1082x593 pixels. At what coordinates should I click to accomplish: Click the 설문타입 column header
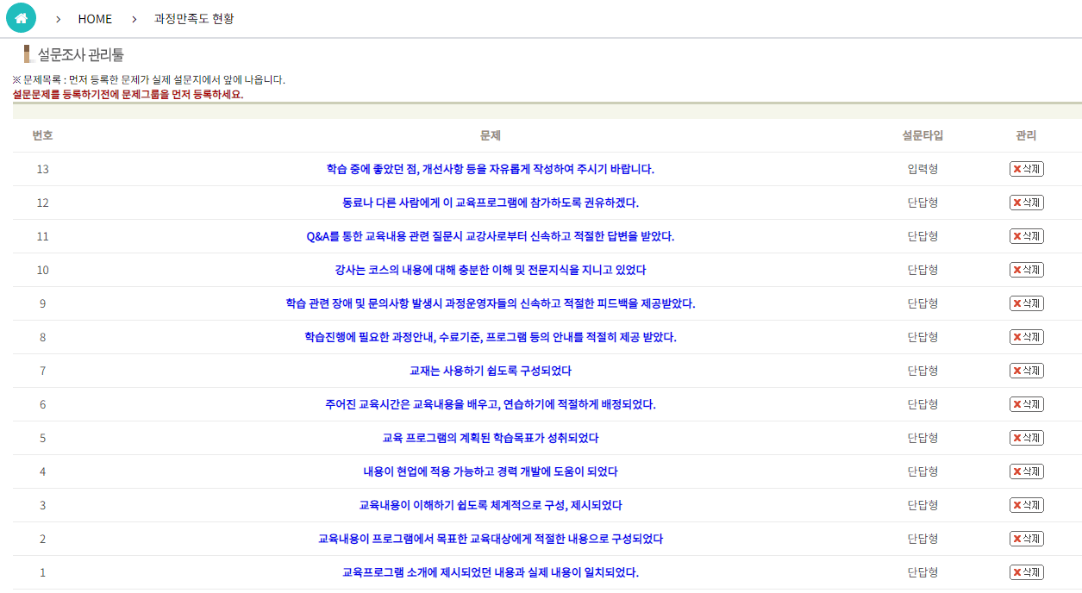click(923, 135)
